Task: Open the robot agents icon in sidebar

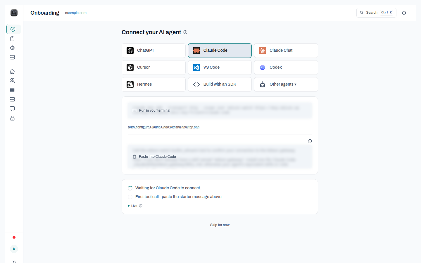Action: click(x=12, y=48)
